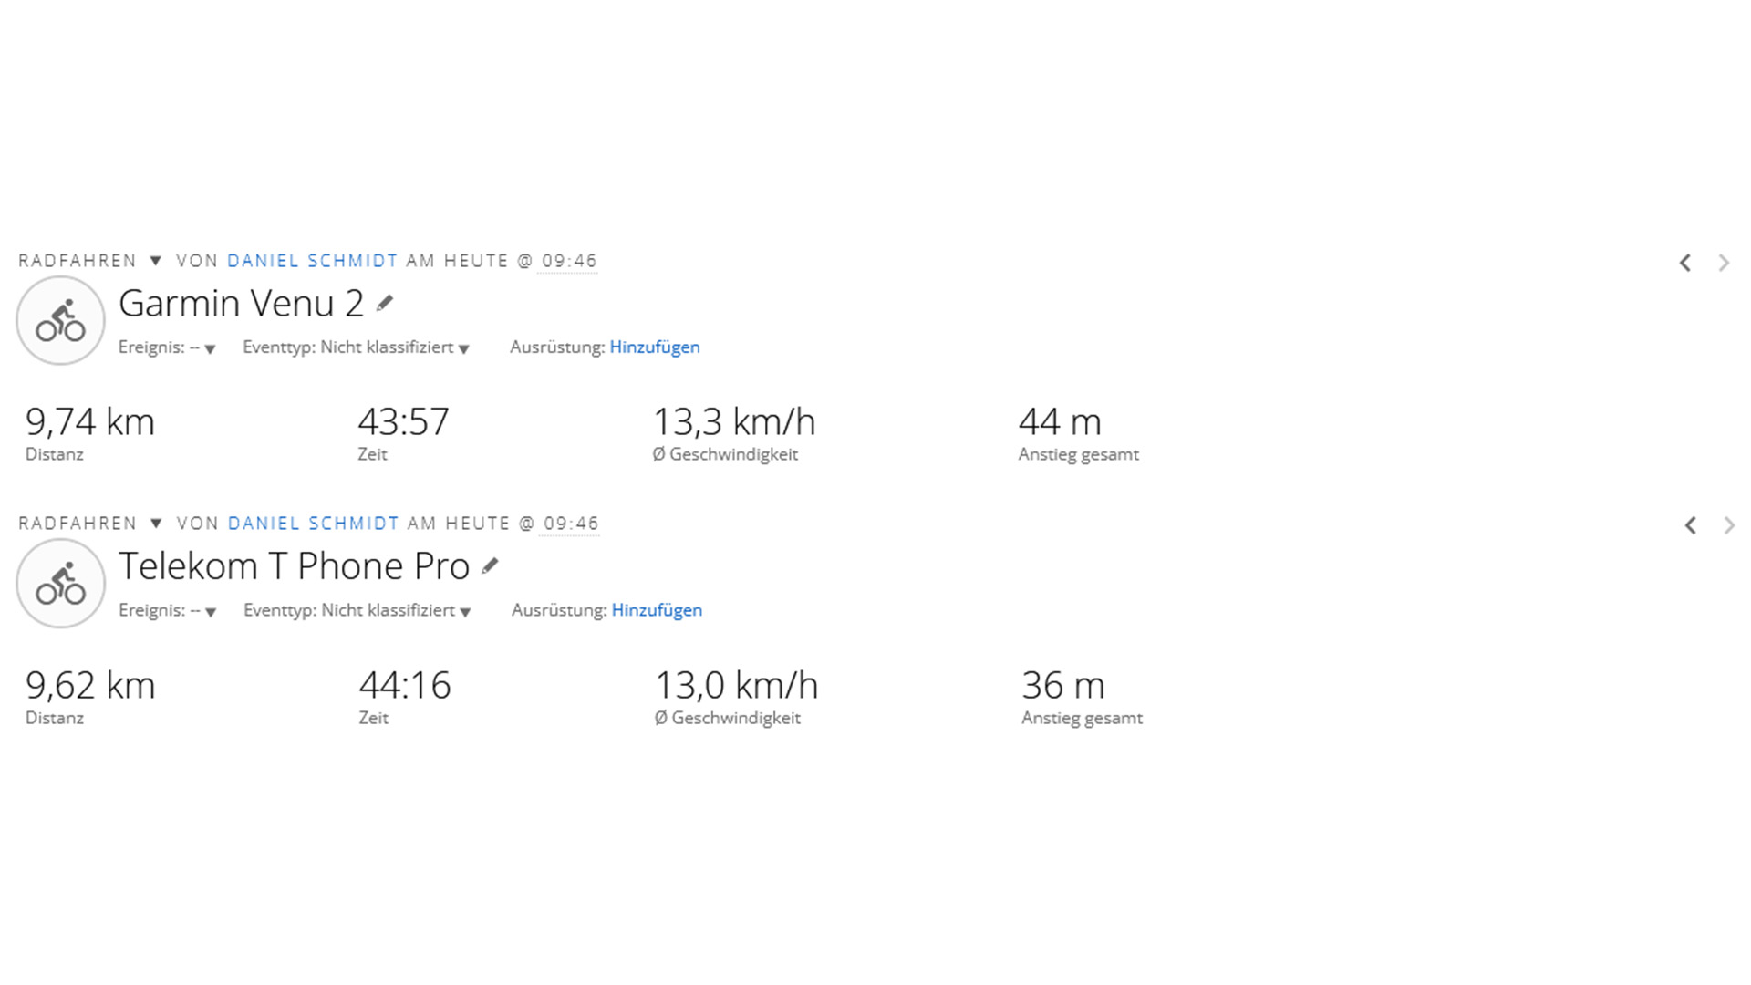
Task: Expand Ereignis dropdown under Garmin Venu 2
Action: [210, 348]
